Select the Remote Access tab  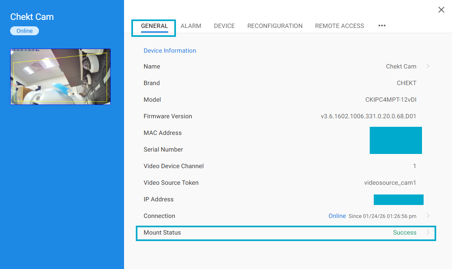(339, 26)
